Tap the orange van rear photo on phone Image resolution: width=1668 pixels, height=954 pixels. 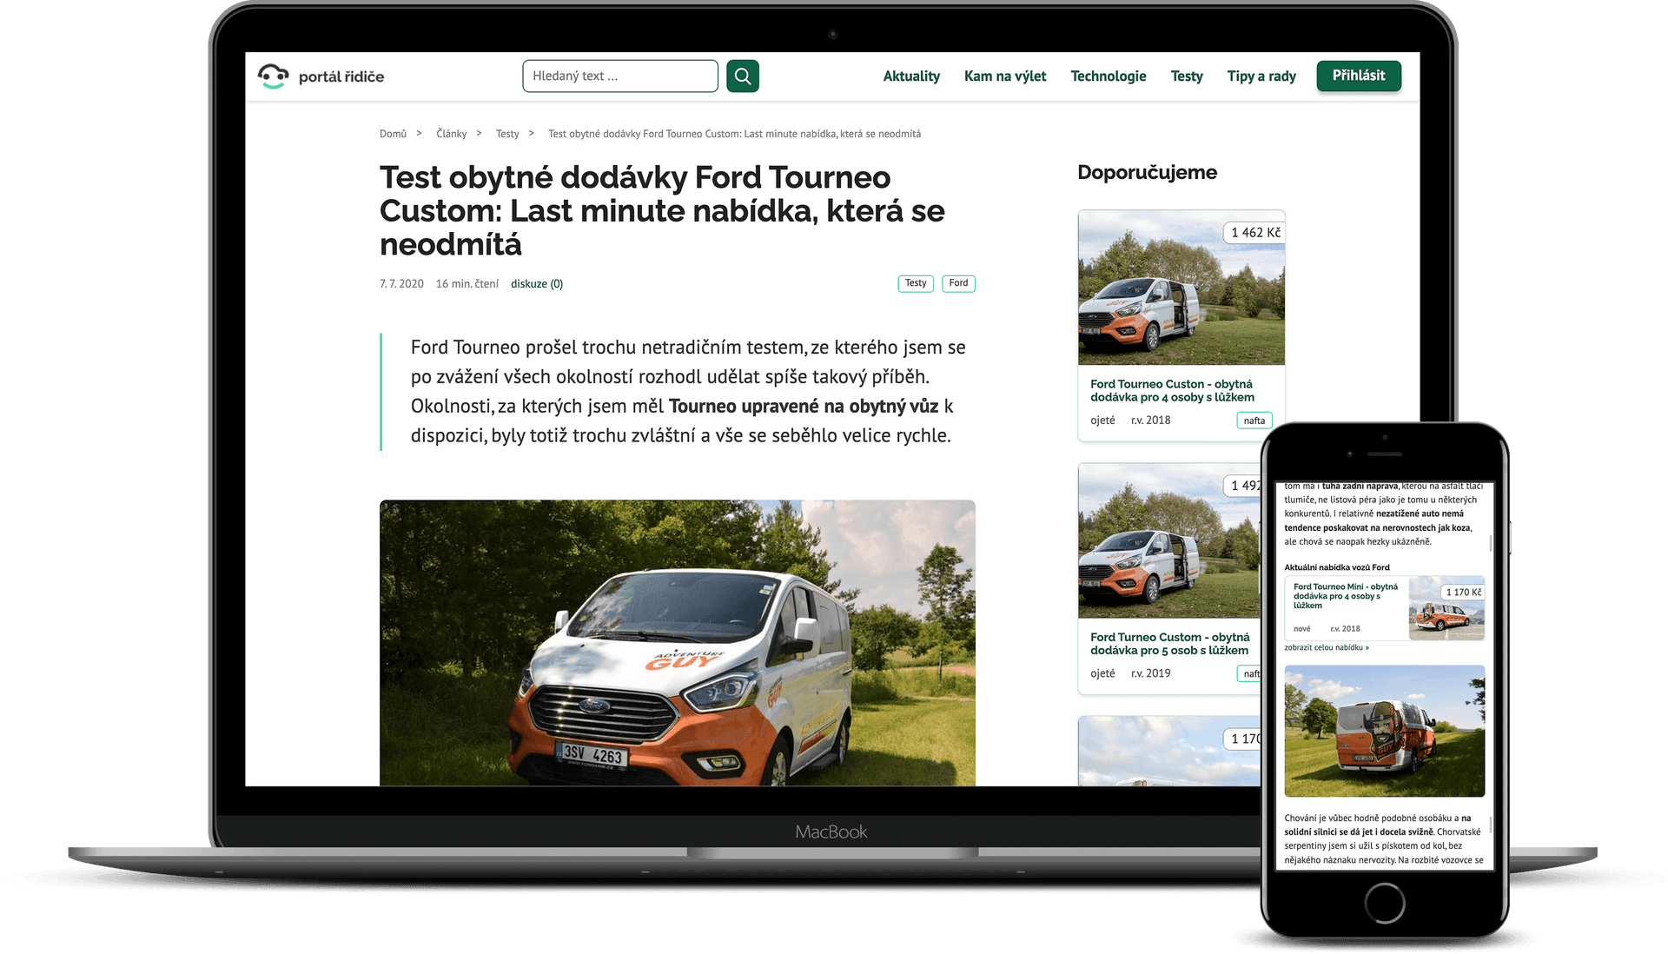[x=1385, y=731]
